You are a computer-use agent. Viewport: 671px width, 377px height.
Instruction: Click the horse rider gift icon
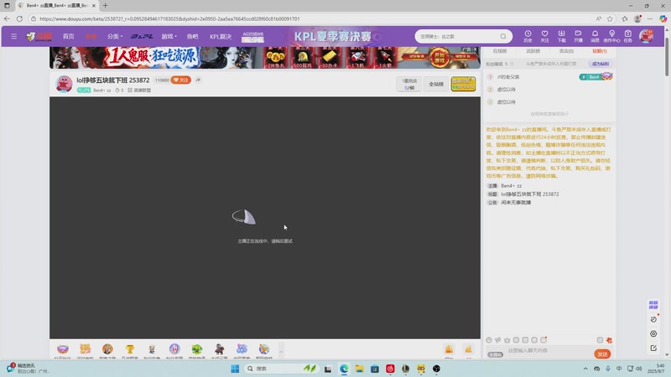[219, 350]
